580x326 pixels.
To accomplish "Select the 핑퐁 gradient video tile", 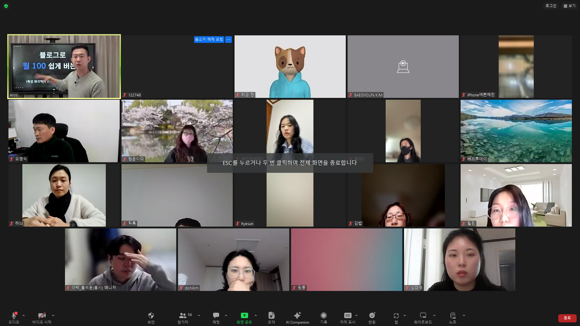I will coord(347,260).
